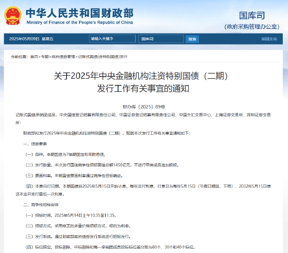
Task: Click the keyword search input field
Action: click(x=112, y=39)
